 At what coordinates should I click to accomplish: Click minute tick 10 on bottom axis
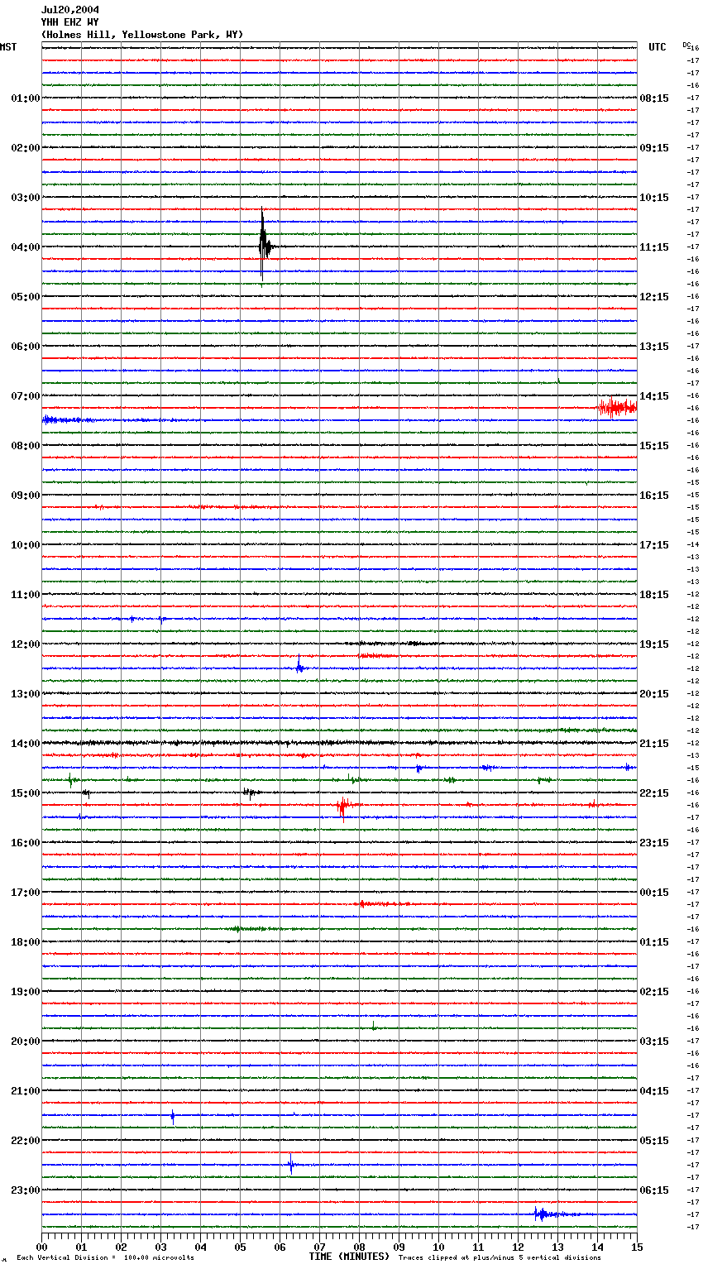click(x=438, y=1247)
